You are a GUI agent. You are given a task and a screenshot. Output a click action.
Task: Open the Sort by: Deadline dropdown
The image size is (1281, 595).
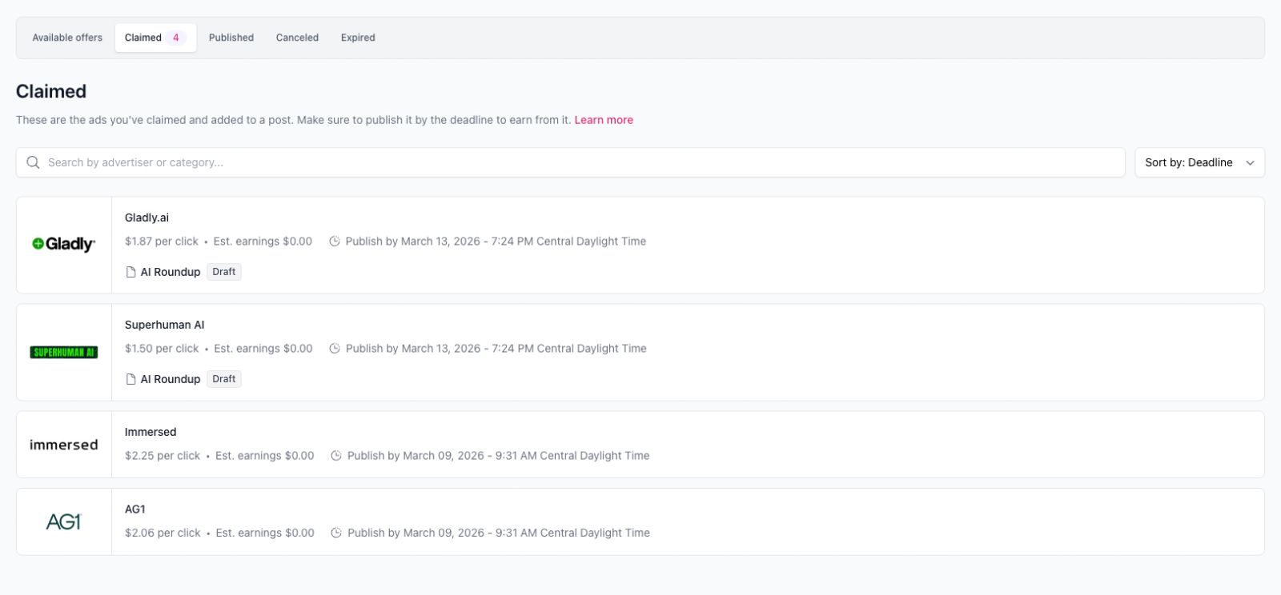tap(1199, 162)
